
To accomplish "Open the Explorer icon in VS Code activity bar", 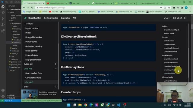I will [3, 7].
